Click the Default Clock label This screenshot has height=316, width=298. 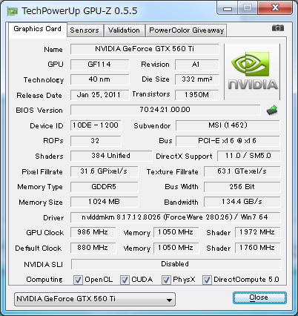39,248
